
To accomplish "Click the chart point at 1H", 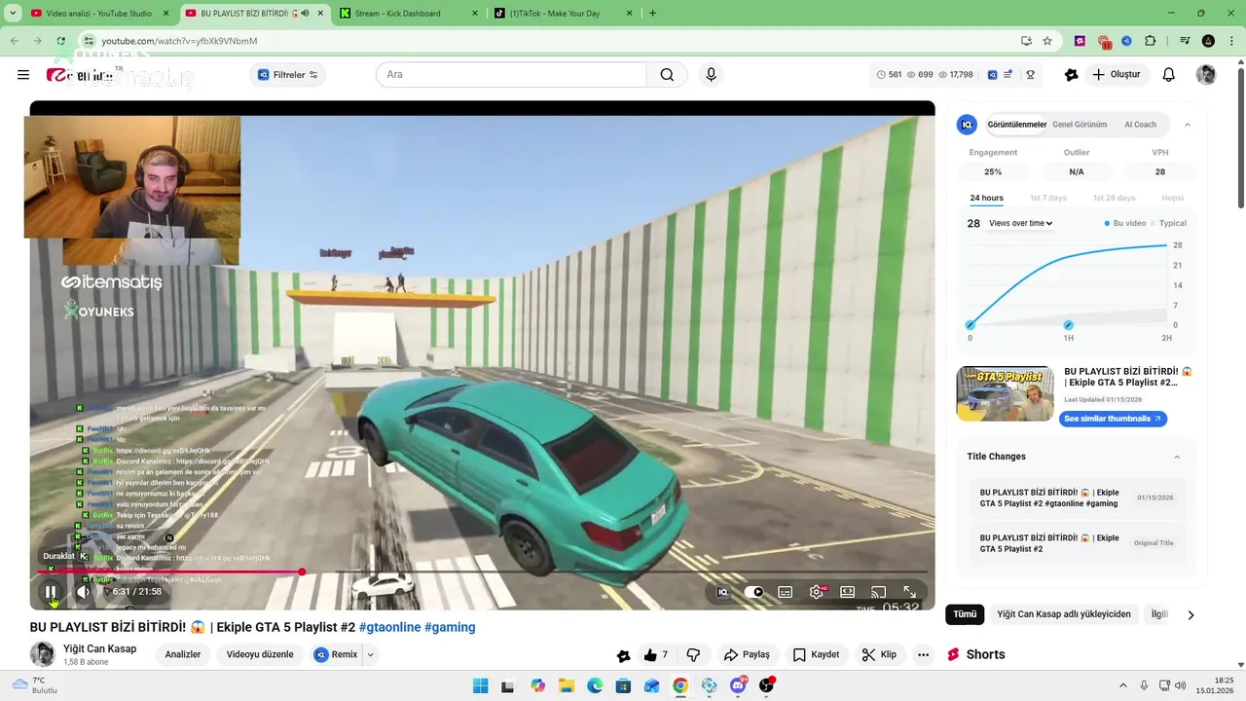I will pos(1068,325).
